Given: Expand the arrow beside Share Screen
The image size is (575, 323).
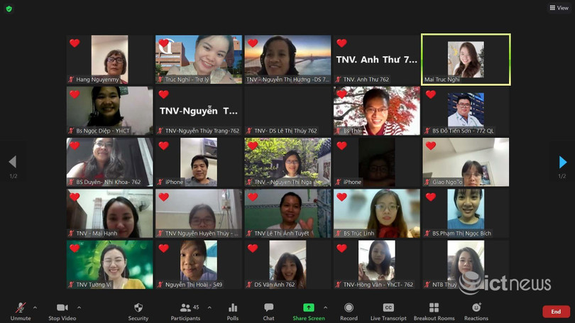Looking at the screenshot, I should point(325,307).
